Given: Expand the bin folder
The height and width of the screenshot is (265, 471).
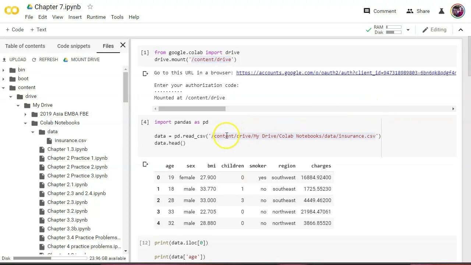Looking at the screenshot, I should (x=4, y=70).
